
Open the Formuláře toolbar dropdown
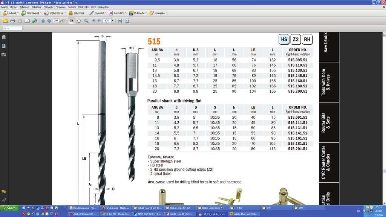click(118, 13)
